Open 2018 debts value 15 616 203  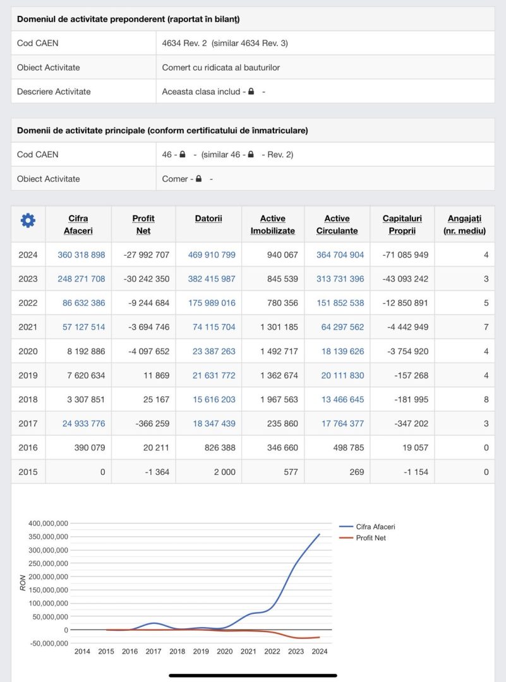[x=214, y=399]
